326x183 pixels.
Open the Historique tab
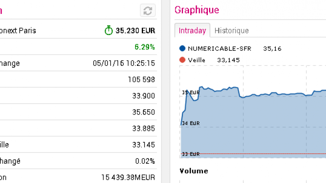pyautogui.click(x=231, y=30)
